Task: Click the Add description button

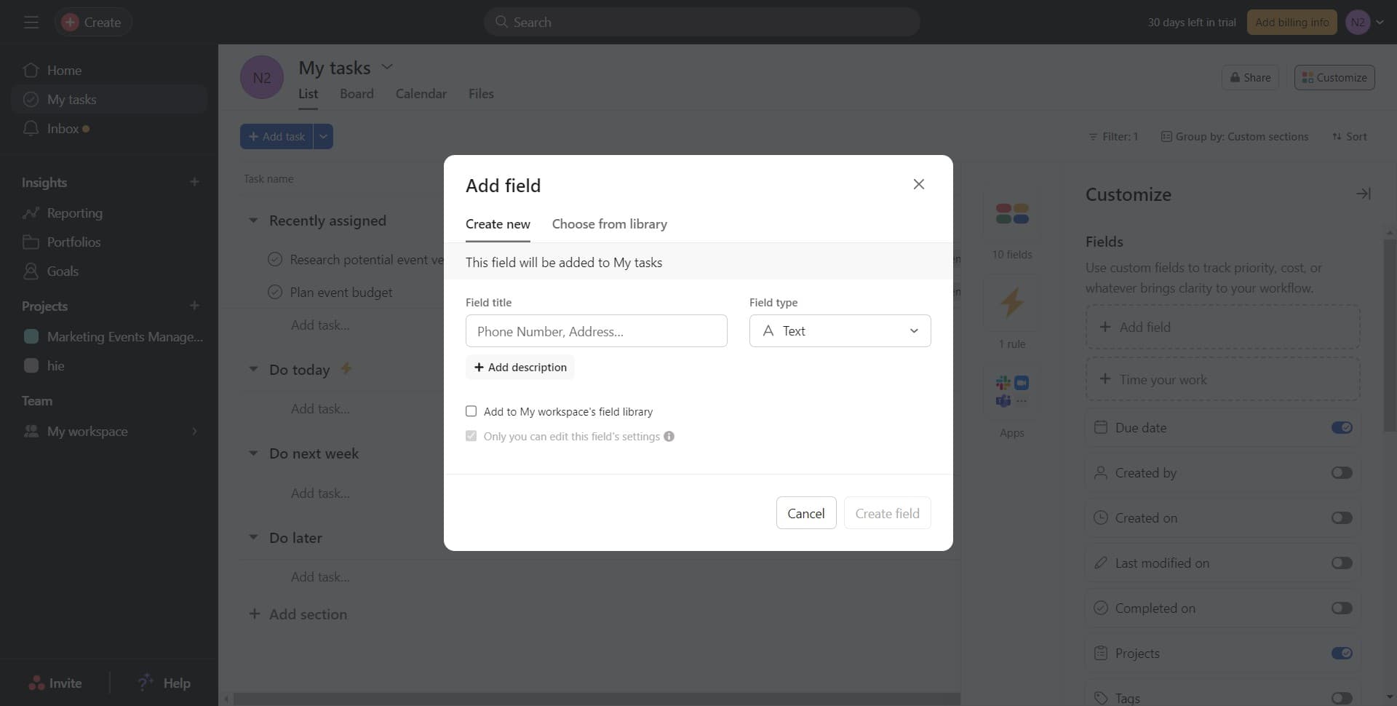Action: (520, 368)
